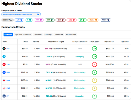This screenshot has height=100, width=131.
Task: Click the RESET ALL button
Action: [8, 20]
